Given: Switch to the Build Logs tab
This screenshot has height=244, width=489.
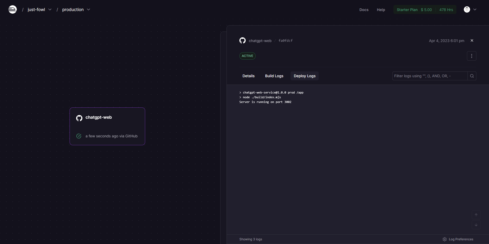Looking at the screenshot, I should [x=274, y=76].
